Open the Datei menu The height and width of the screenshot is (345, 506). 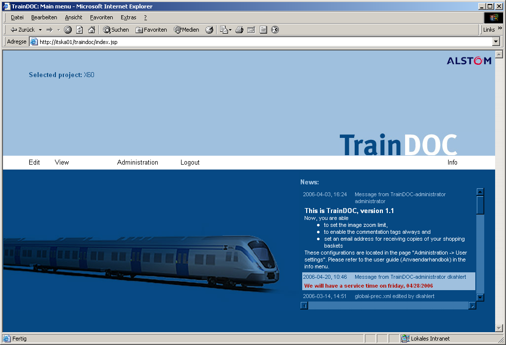click(x=17, y=17)
